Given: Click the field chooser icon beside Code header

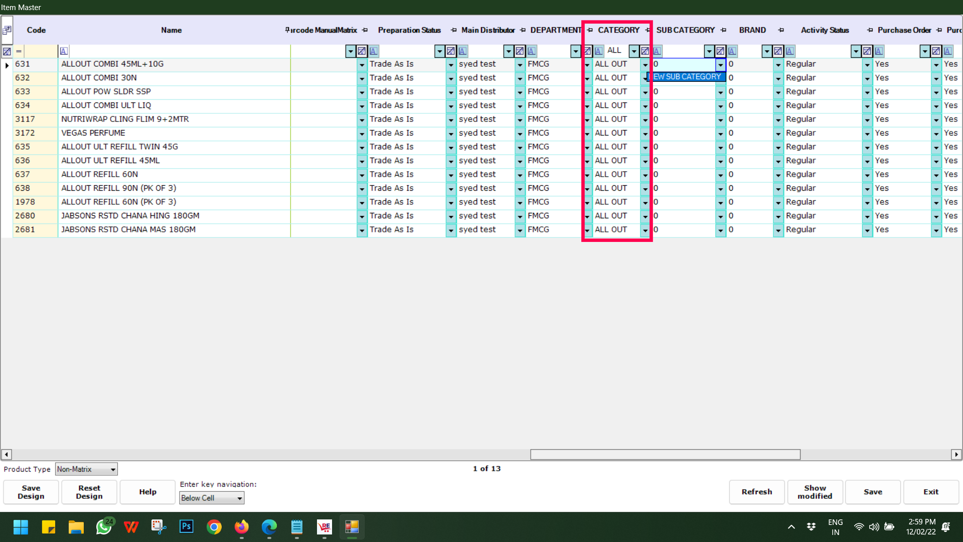Looking at the screenshot, I should (x=7, y=30).
